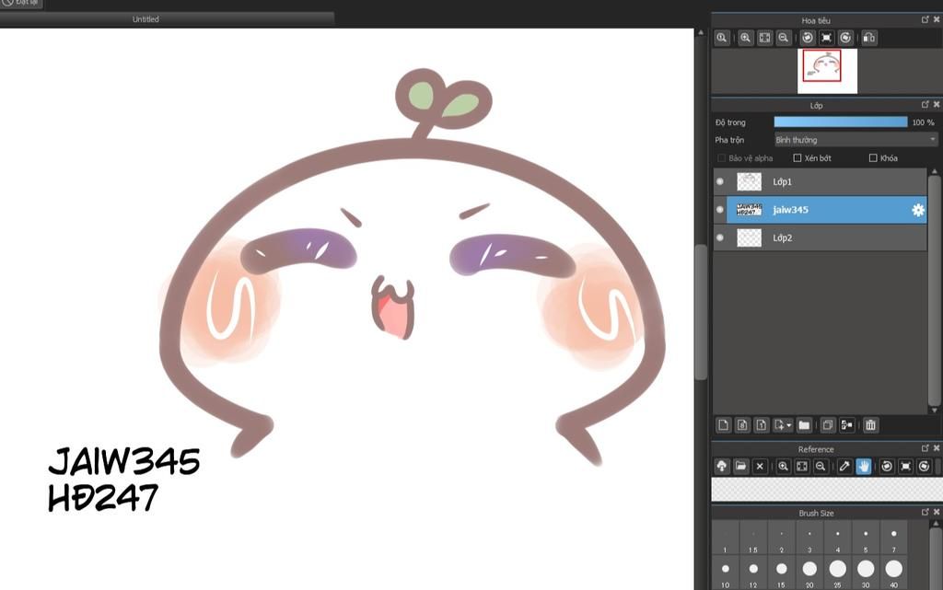Select the hand tool in Reference panel

tap(864, 467)
